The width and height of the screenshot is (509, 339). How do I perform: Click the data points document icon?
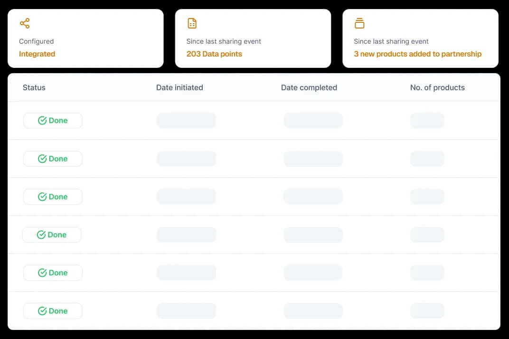(x=192, y=23)
